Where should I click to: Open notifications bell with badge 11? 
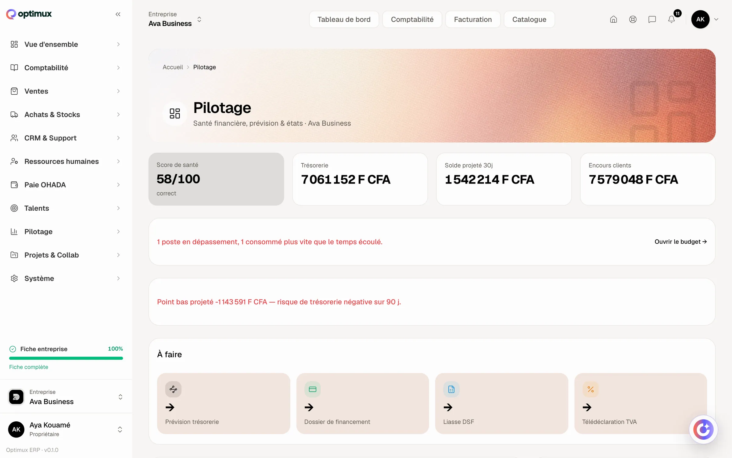click(672, 20)
